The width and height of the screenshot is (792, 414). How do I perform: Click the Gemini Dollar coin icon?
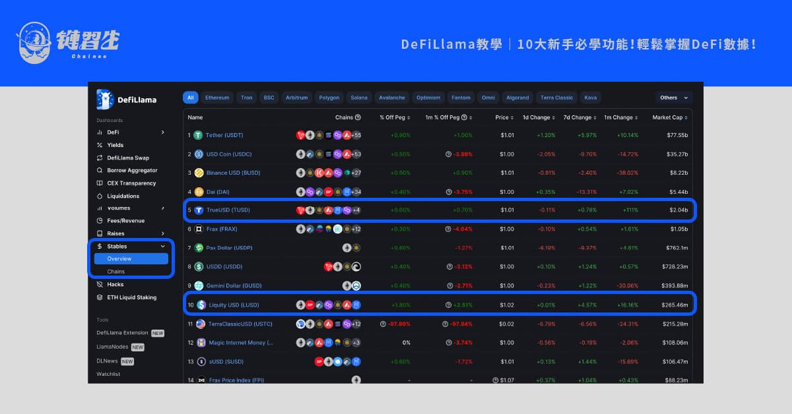pyautogui.click(x=199, y=286)
